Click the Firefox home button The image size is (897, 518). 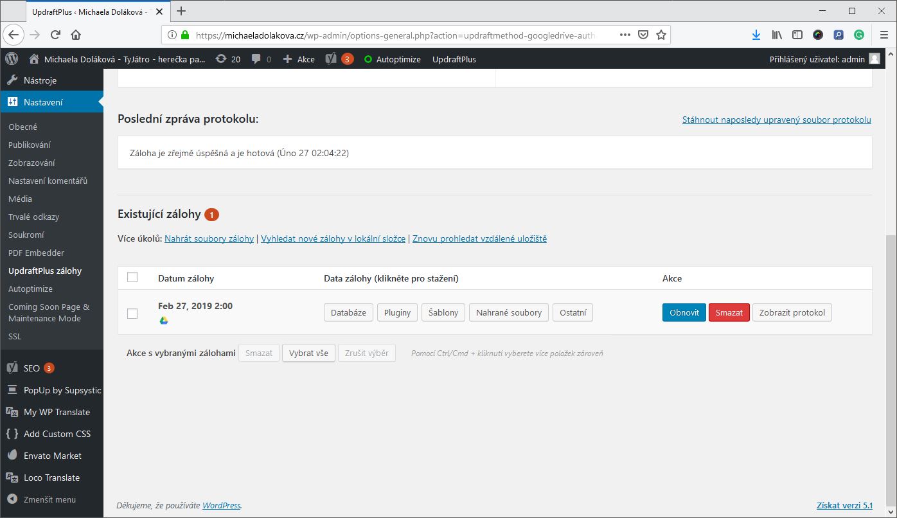click(x=76, y=35)
